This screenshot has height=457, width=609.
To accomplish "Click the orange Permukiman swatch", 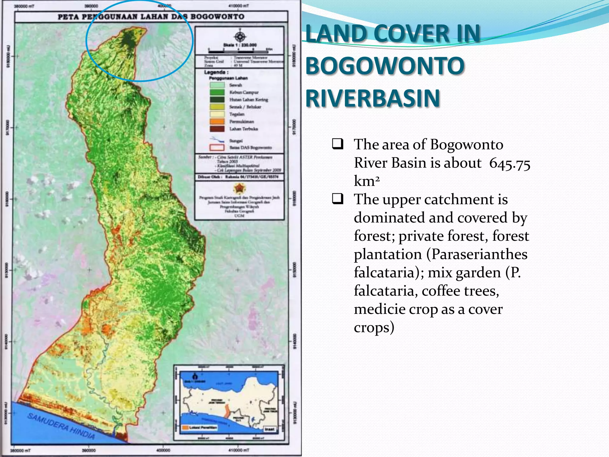I will pyautogui.click(x=217, y=121).
